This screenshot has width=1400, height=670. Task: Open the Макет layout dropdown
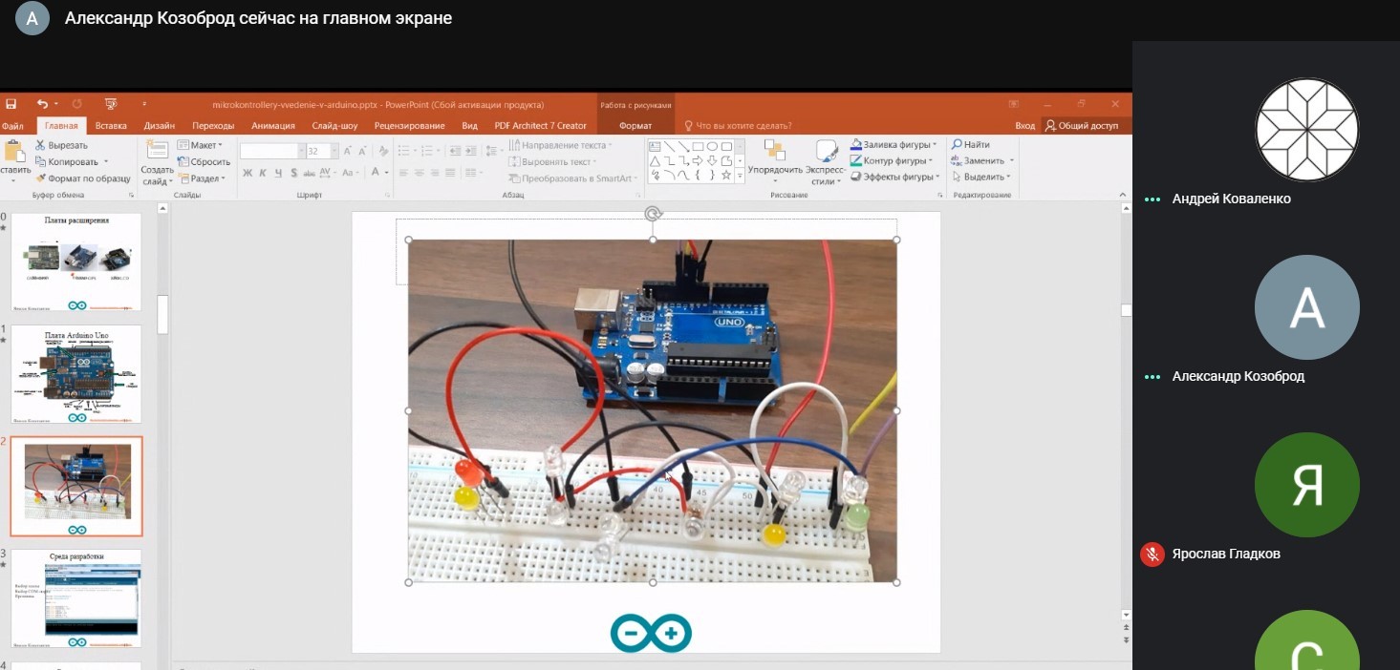click(x=200, y=145)
